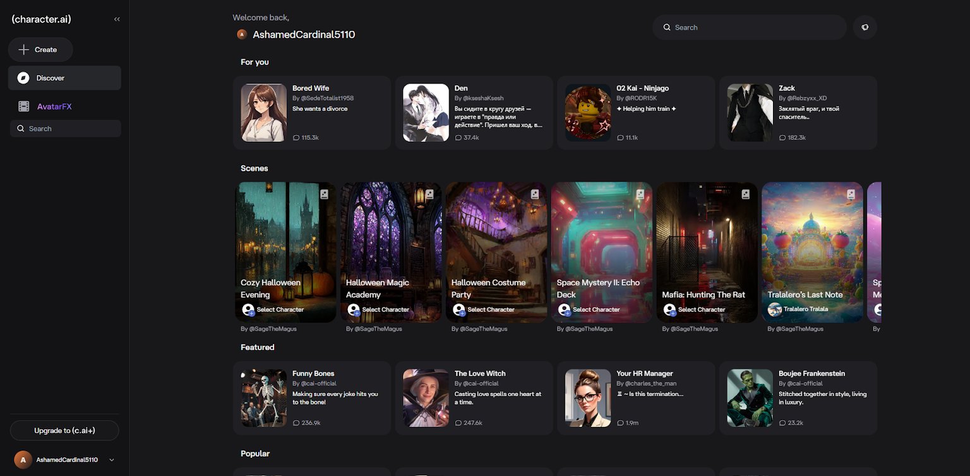This screenshot has height=476, width=970.
Task: Click the scene icon on Halloween Costume Party
Action: pyautogui.click(x=535, y=194)
